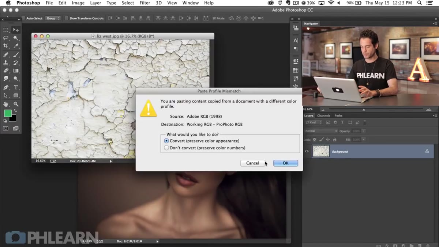Viewport: 439px width, 247px height.
Task: Enable the Auto-Select checkbox
Action: [23, 18]
